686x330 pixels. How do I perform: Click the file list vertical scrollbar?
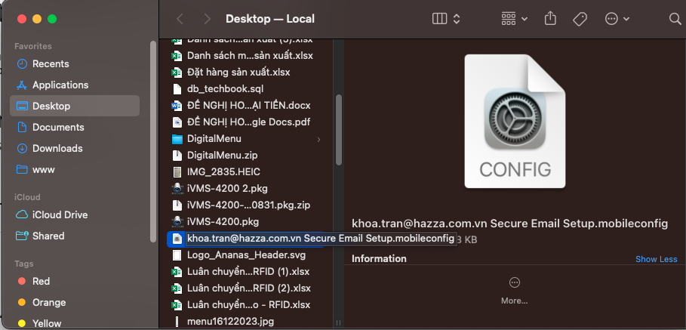coord(338,130)
